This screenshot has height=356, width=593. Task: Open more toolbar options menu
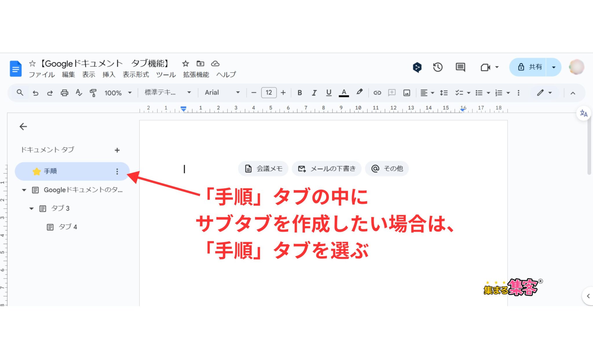[x=518, y=93]
